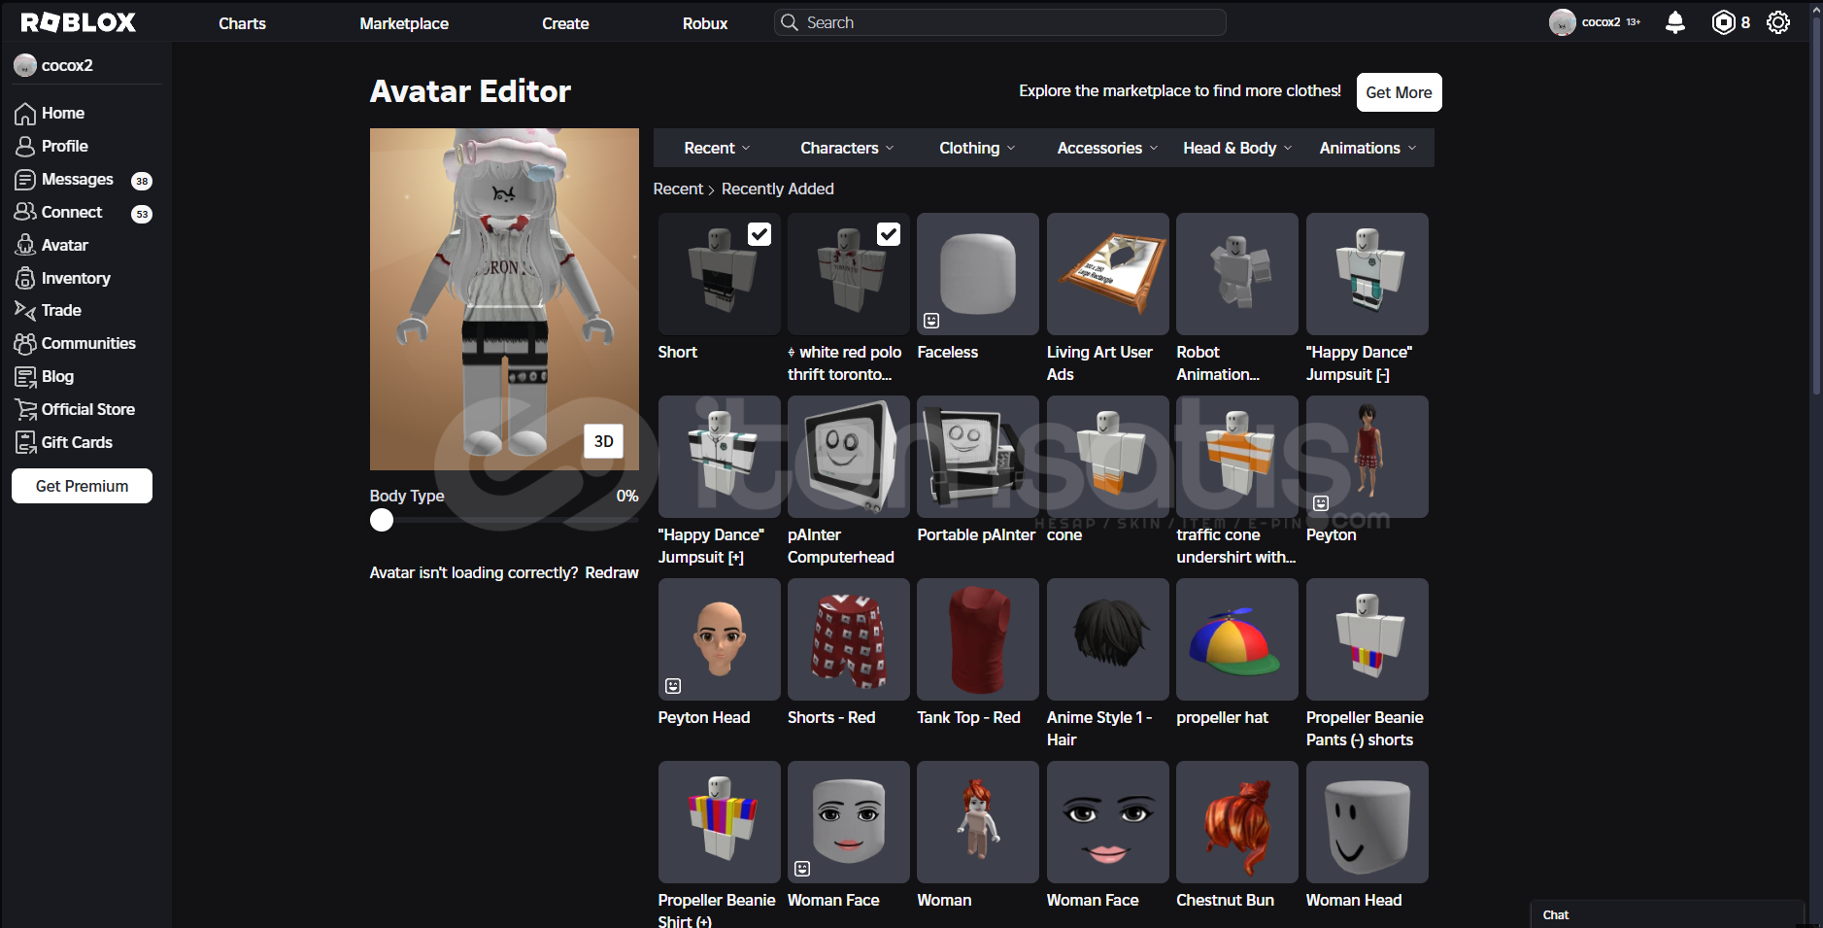
Task: Expand the Recent dropdown
Action: (717, 148)
